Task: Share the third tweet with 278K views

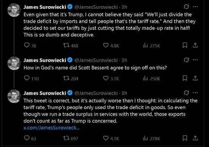Action: 195,138
